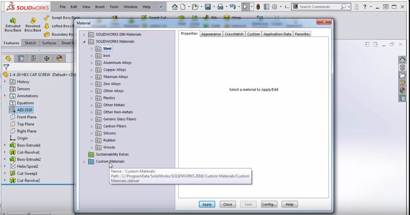Click the Rebuild traffic light icon
Viewport: 410px width, 215px height.
[258, 7]
